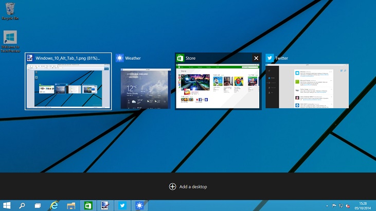Viewport: 376px width, 211px height.
Task: Show hidden system tray icons
Action: pyautogui.click(x=327, y=206)
